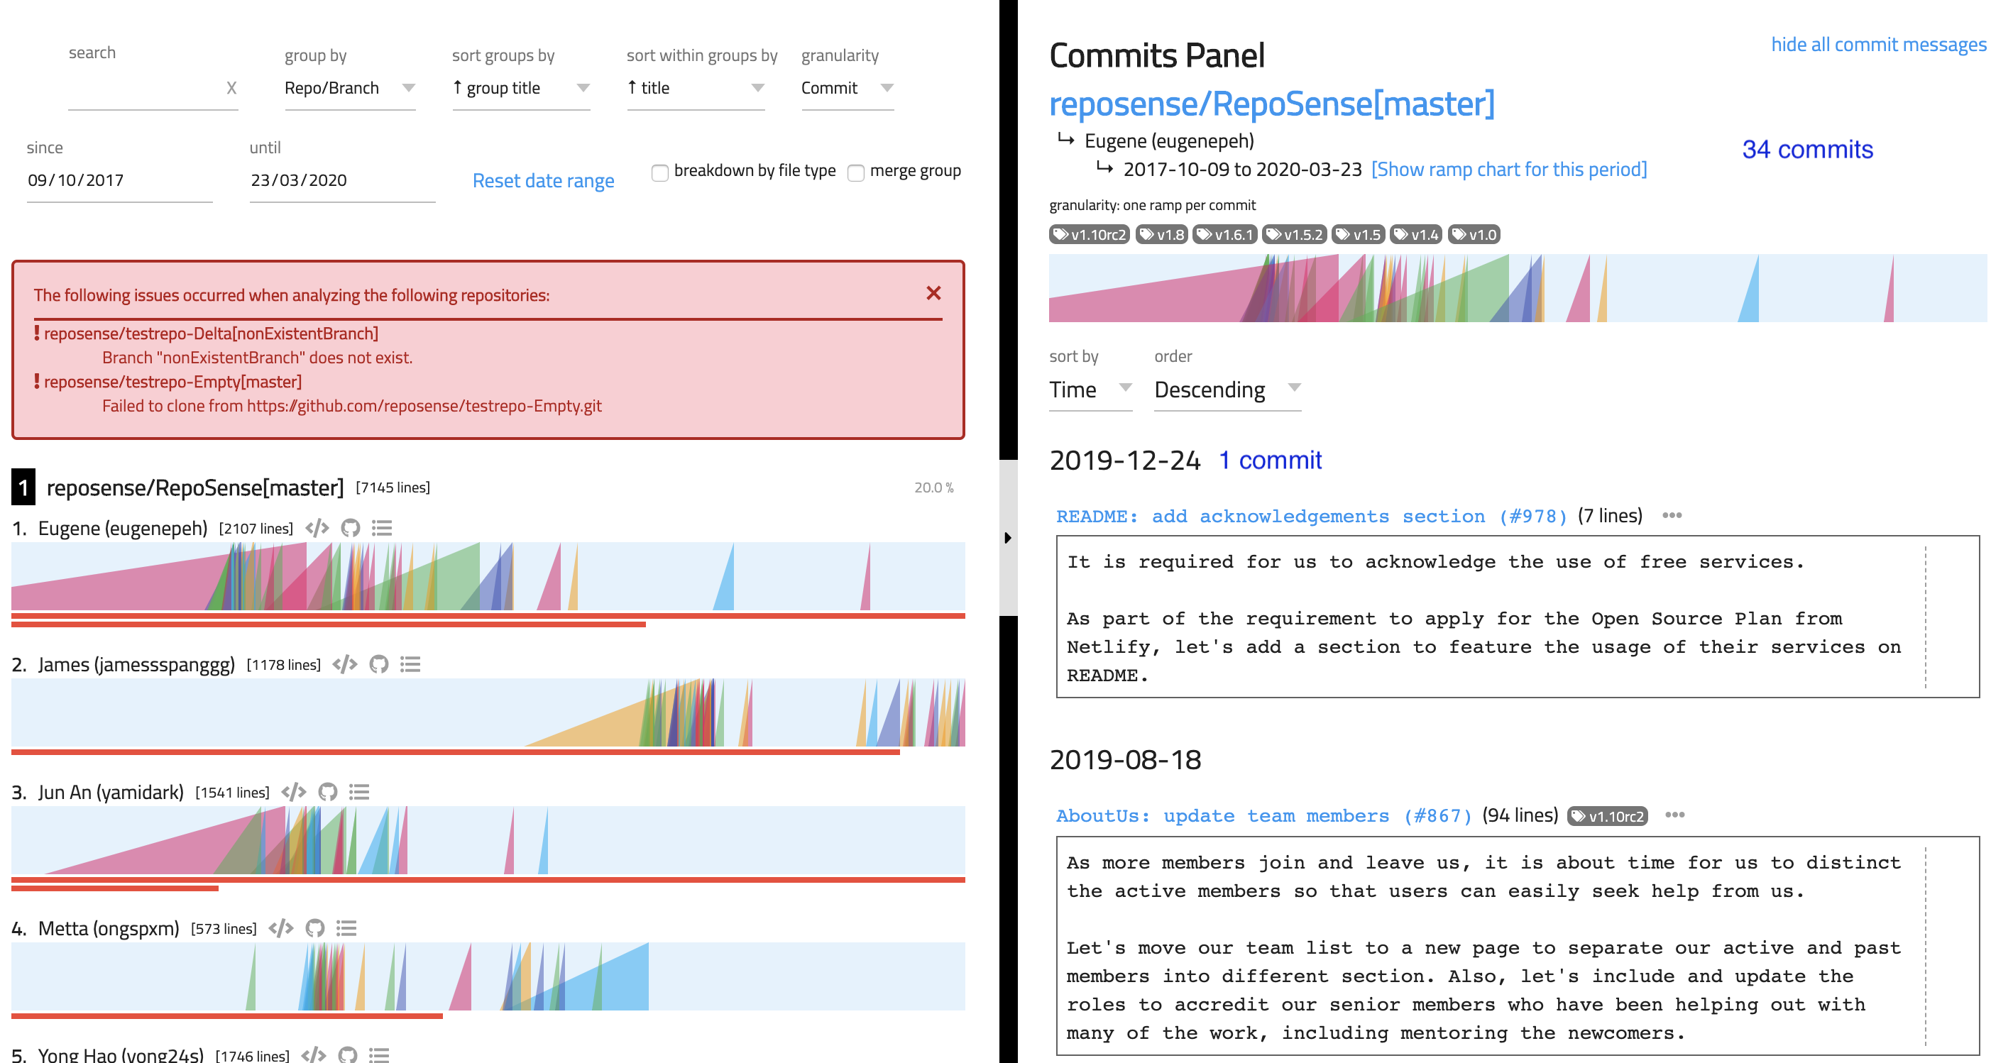Collapse the Commits Panel with the divider arrow
Image resolution: width=2013 pixels, height=1063 pixels.
pyautogui.click(x=1007, y=537)
